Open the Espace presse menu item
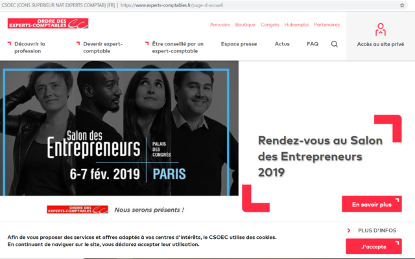Viewport: 415px width, 259px height. [239, 44]
